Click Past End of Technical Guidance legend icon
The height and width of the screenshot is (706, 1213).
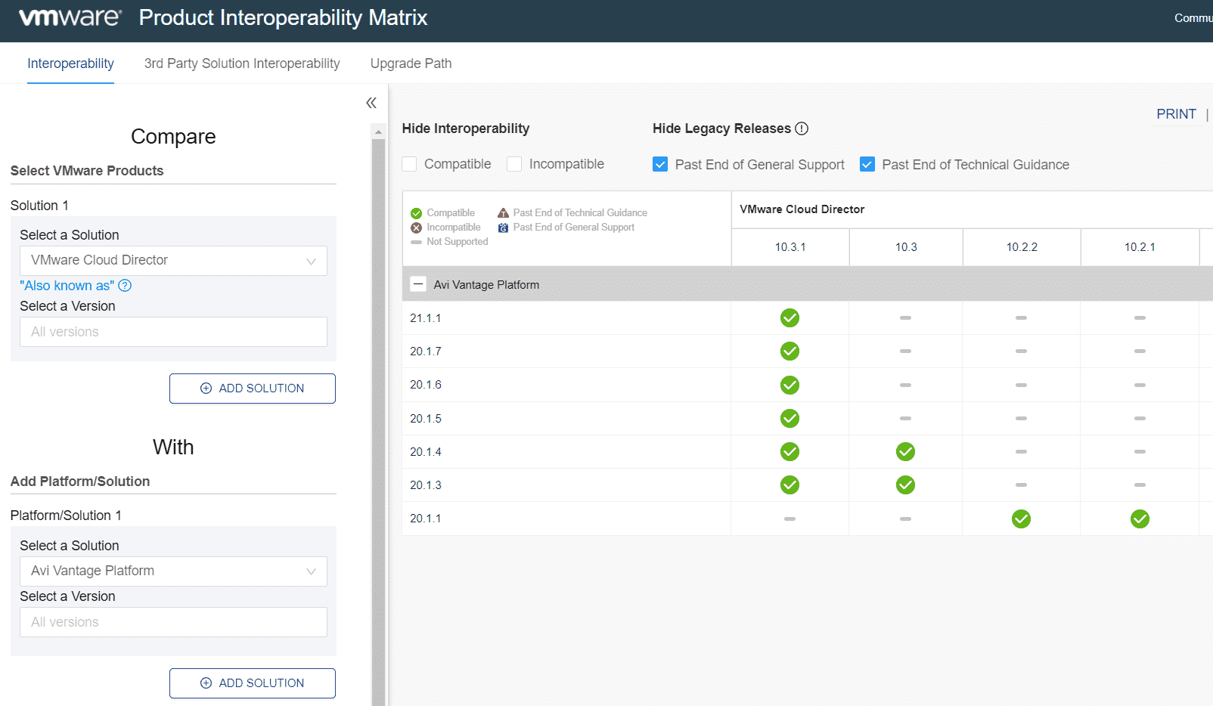click(503, 213)
